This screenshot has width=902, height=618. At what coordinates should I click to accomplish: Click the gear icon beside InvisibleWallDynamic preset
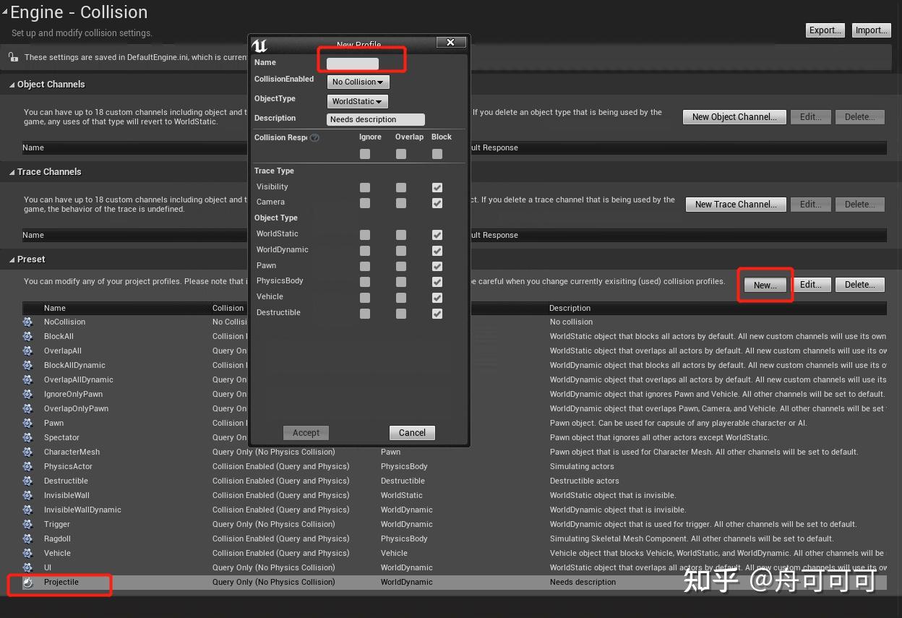click(27, 510)
